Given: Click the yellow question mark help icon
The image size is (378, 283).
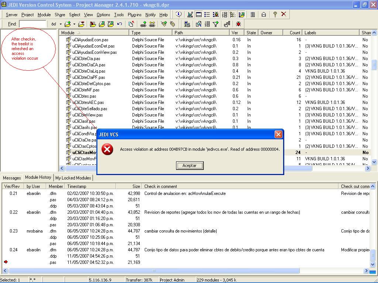Looking at the screenshot, I should click(x=275, y=14).
